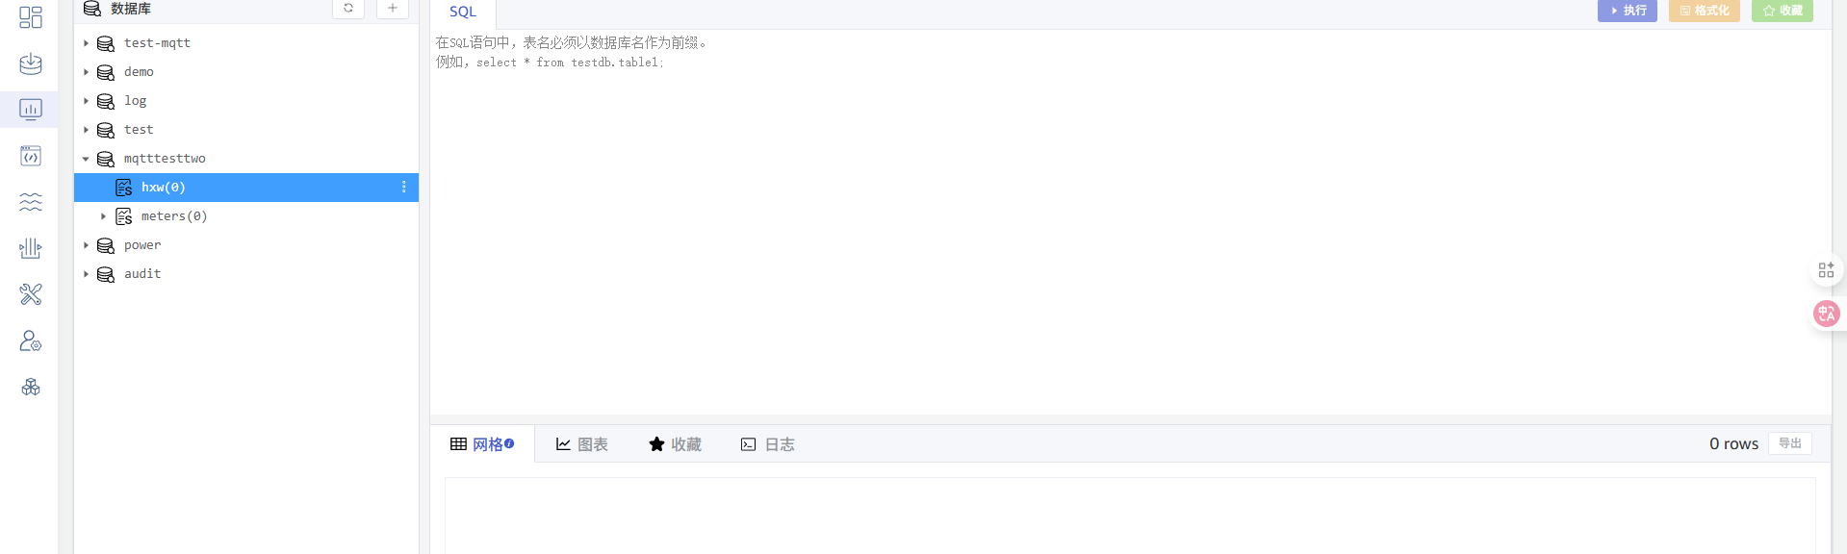Collapse the mqtttesttwo database node
The height and width of the screenshot is (554, 1847).
pos(86,159)
